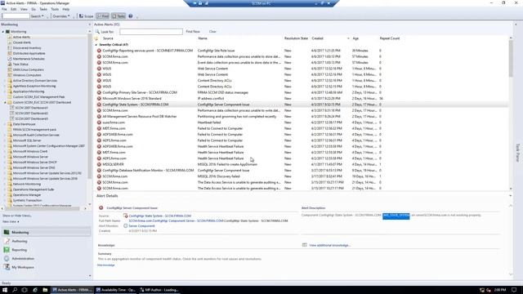Select Operations Management Suite folder
Screen dimensions: 523x294
coord(34,189)
